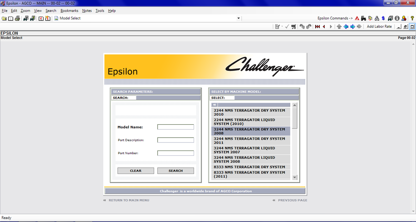Click the gray information circle icon
This screenshot has width=416, height=222.
point(397,18)
